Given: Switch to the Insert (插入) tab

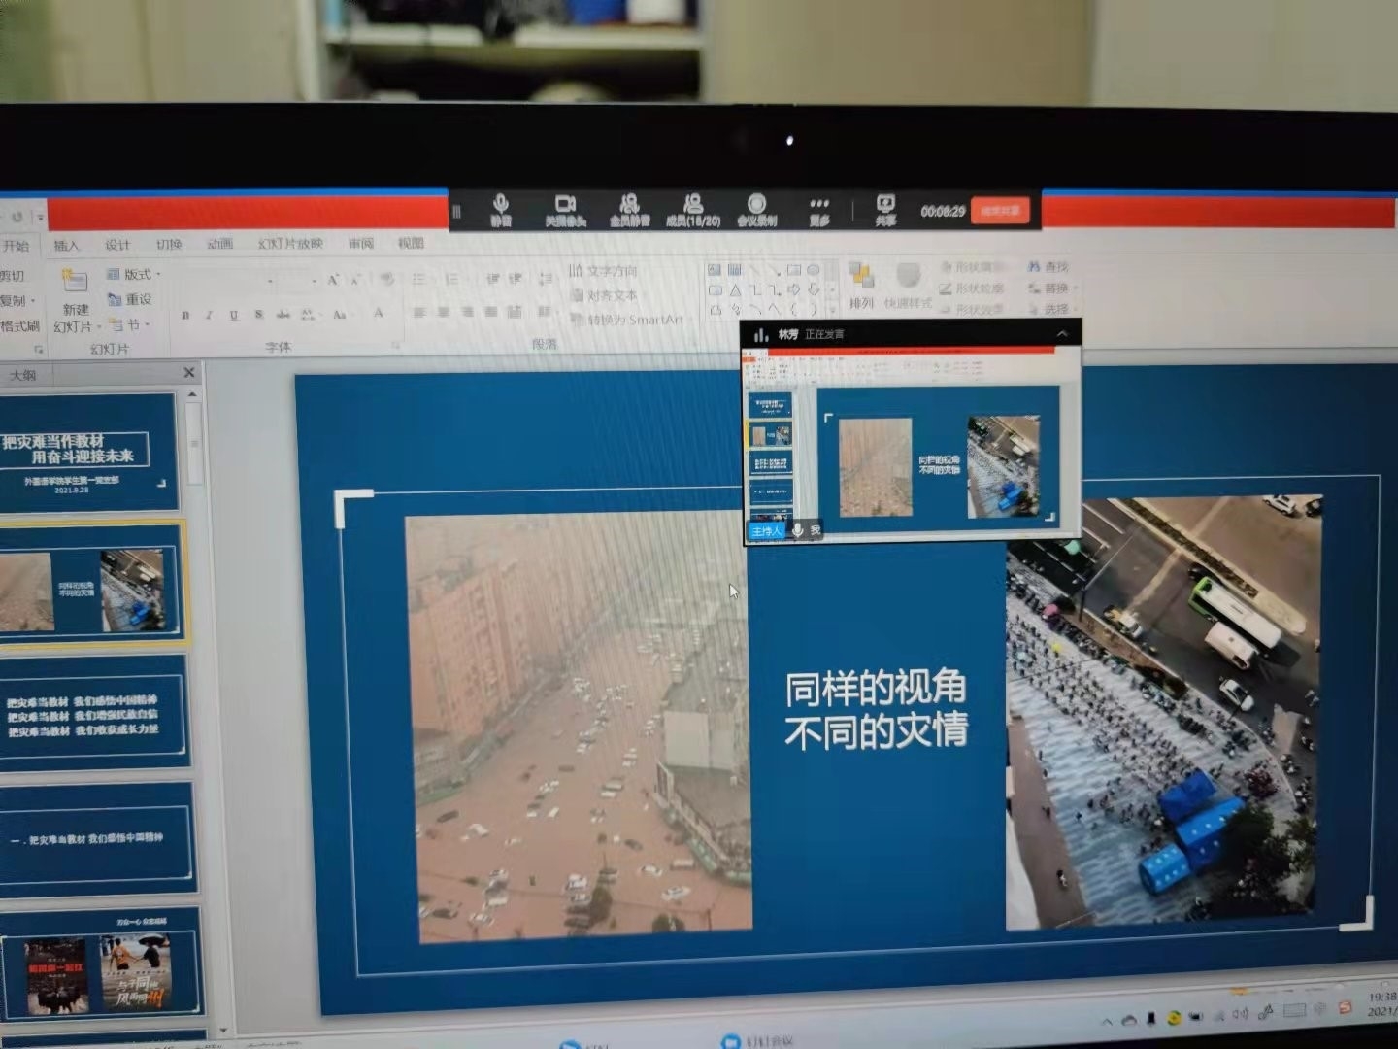Looking at the screenshot, I should (66, 246).
